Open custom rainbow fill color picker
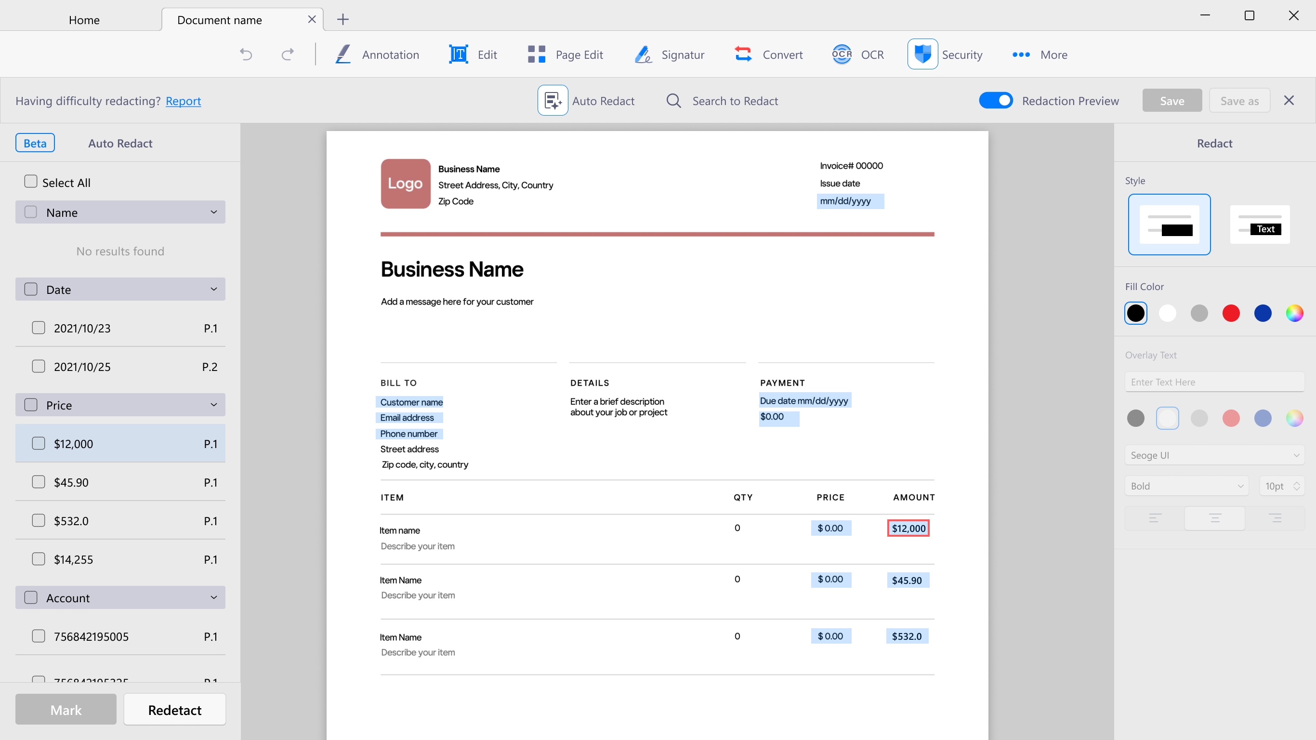The width and height of the screenshot is (1316, 740). [x=1294, y=313]
